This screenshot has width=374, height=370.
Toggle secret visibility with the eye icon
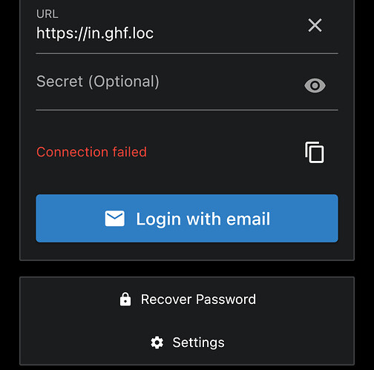[x=315, y=85]
